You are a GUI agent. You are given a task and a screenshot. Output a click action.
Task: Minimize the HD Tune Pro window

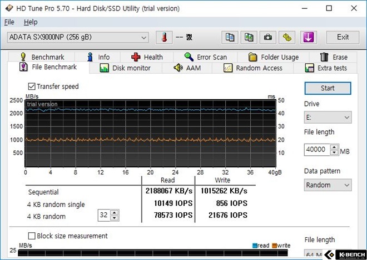[305, 8]
